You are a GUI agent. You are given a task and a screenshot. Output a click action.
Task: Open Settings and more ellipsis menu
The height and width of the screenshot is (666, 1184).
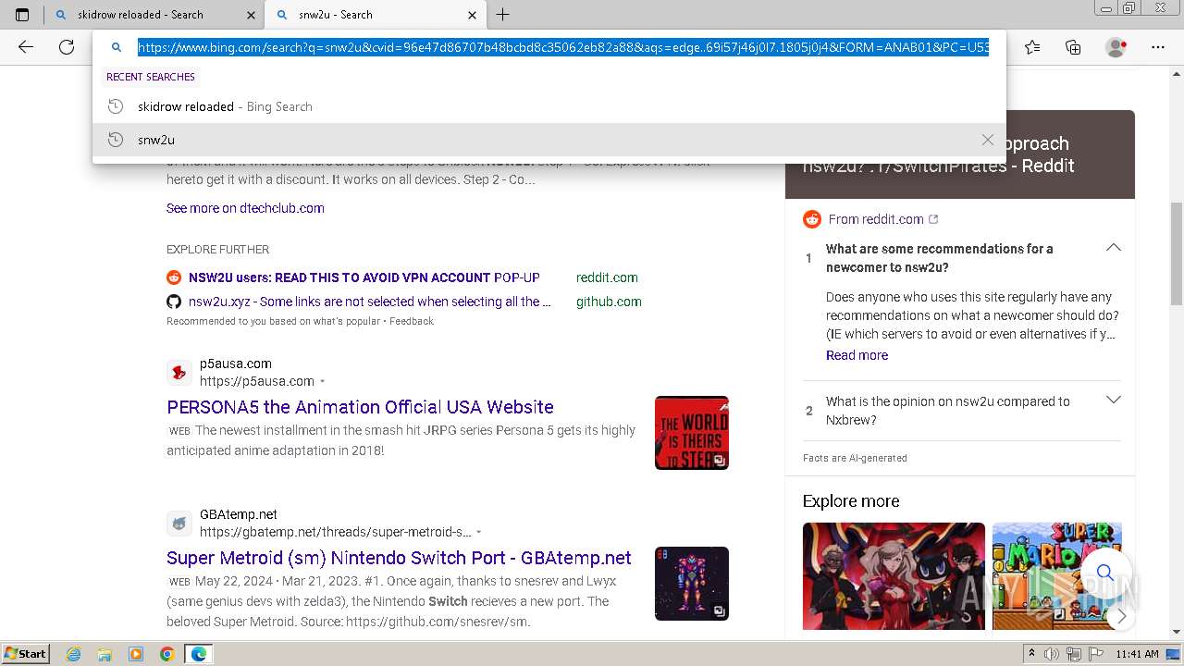pyautogui.click(x=1158, y=47)
